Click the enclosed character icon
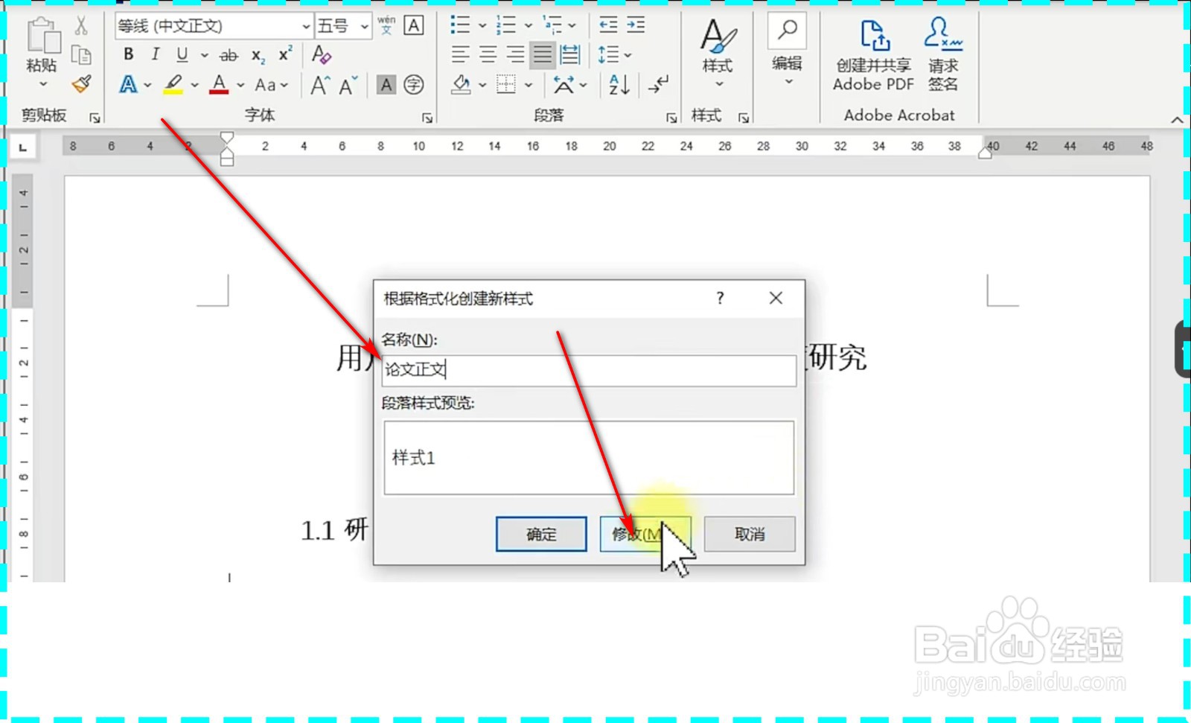Viewport: 1191px width, 723px height. 414,85
